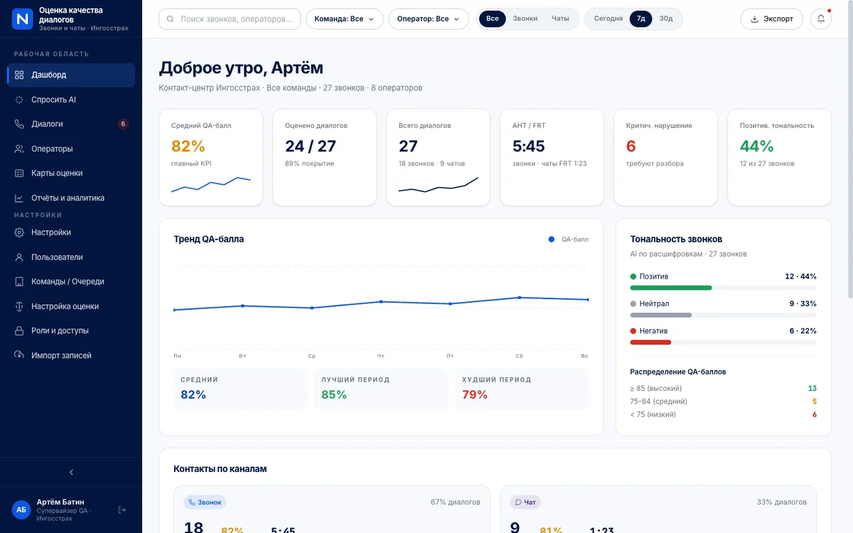Click the Сб data point on trend chart

tap(520, 298)
